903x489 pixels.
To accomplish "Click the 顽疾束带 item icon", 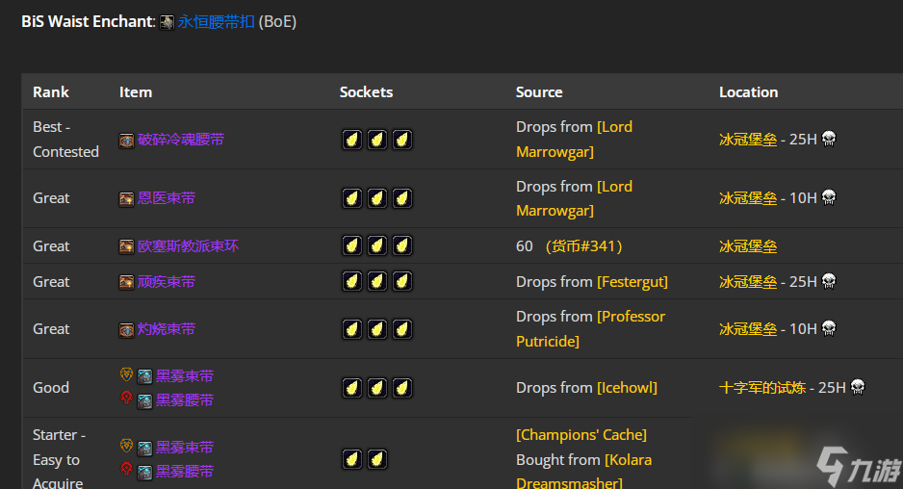I will (x=127, y=282).
